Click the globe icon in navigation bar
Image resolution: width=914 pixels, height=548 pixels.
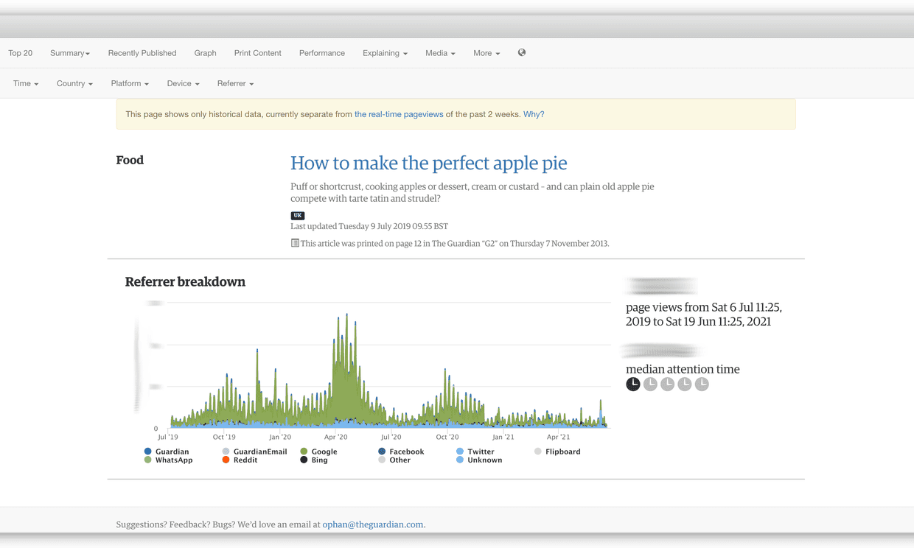[522, 53]
